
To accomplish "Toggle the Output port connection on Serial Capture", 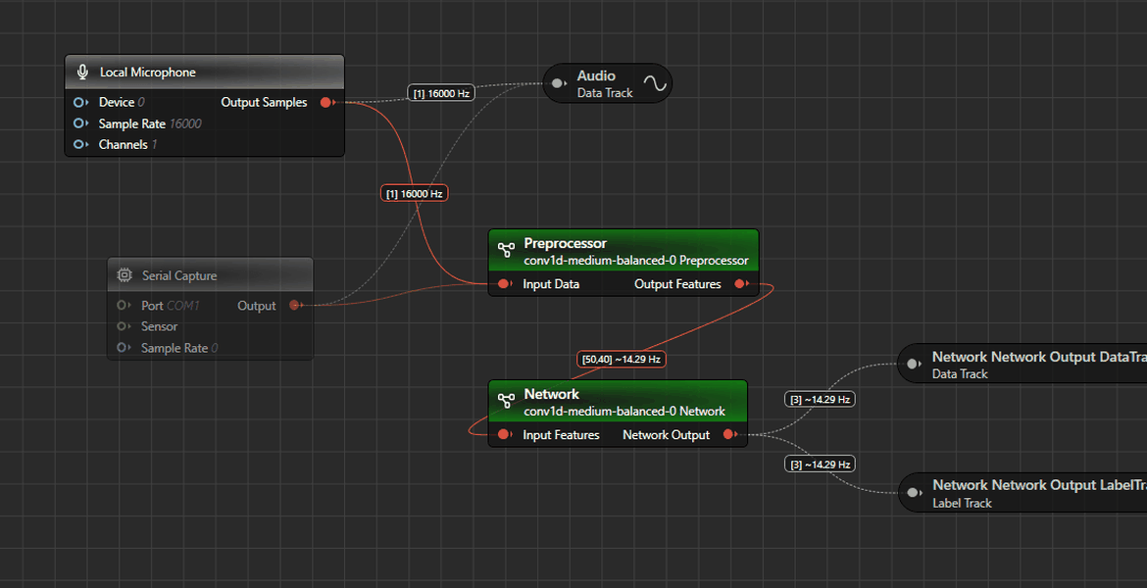I will 295,305.
